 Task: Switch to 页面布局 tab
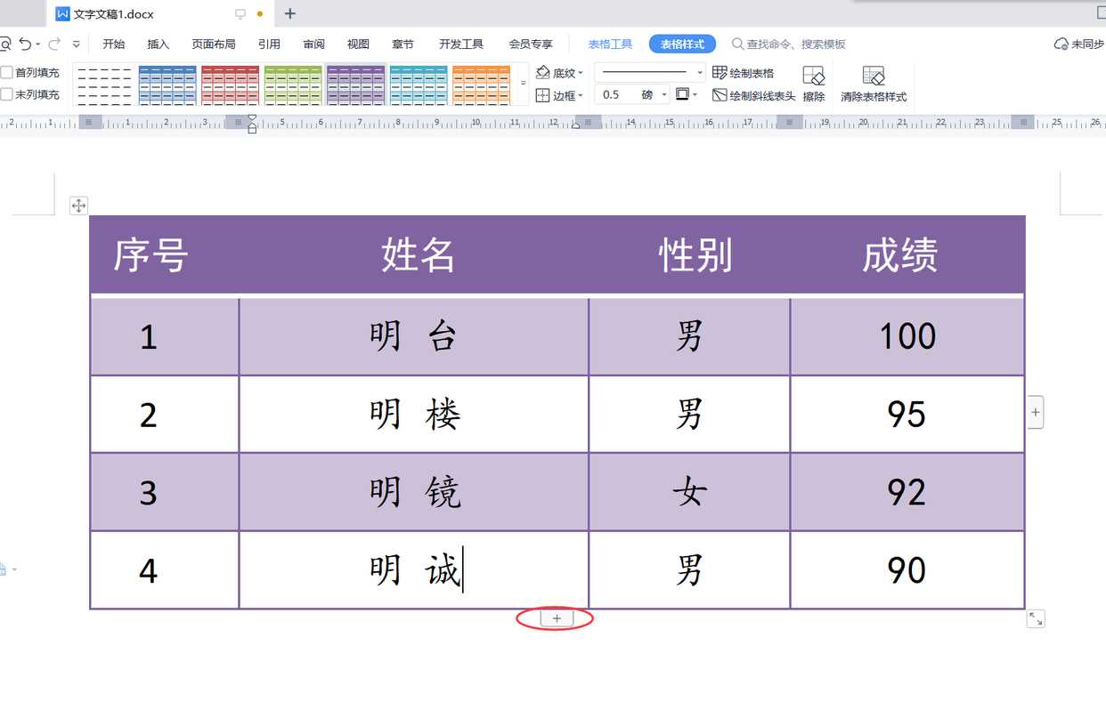tap(214, 44)
